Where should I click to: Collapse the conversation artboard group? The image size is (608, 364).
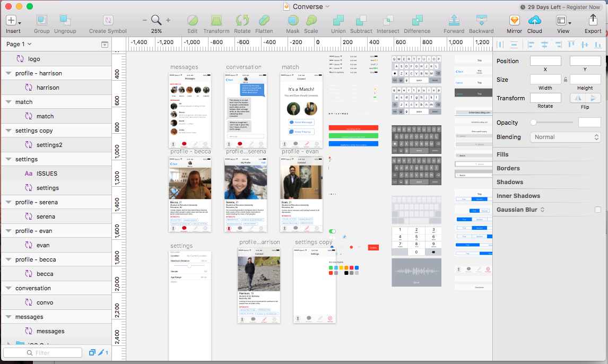click(8, 288)
